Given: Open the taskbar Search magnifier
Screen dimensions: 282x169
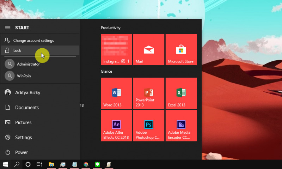Looking at the screenshot, I should (x=17, y=164).
